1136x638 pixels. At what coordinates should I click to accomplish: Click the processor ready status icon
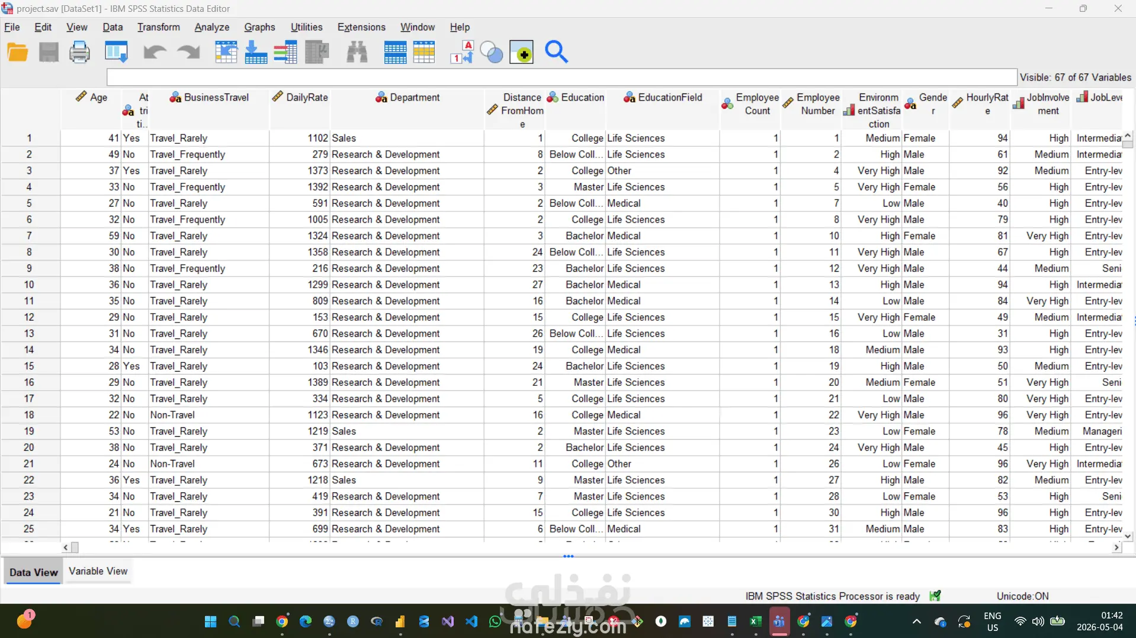935,596
